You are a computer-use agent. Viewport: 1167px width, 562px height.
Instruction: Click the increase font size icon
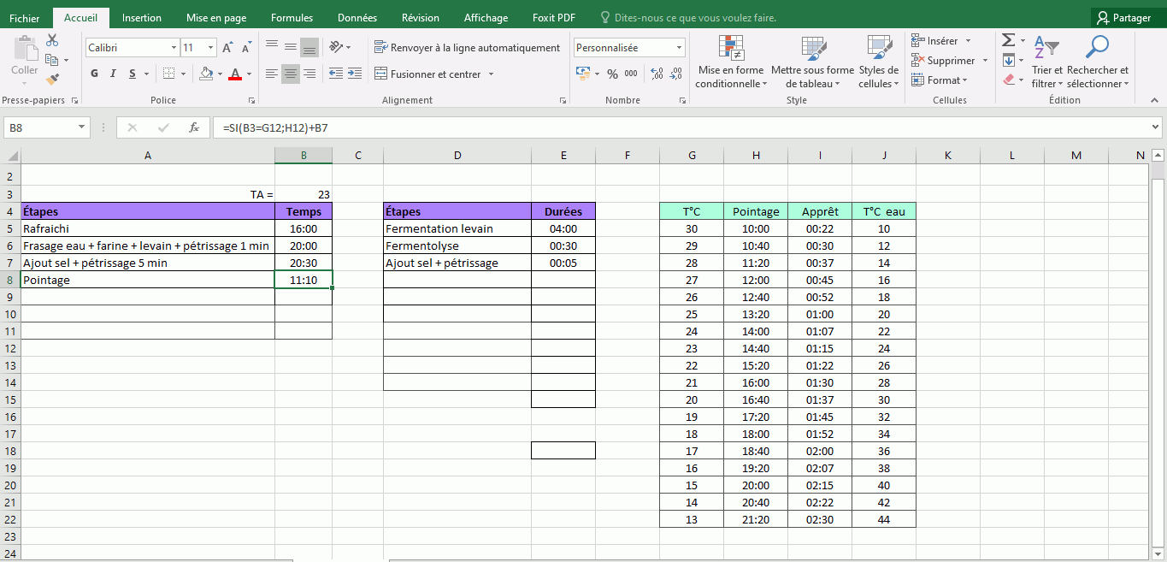click(227, 48)
